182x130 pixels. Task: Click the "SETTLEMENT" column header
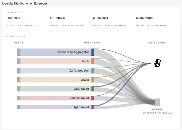(x=157, y=43)
